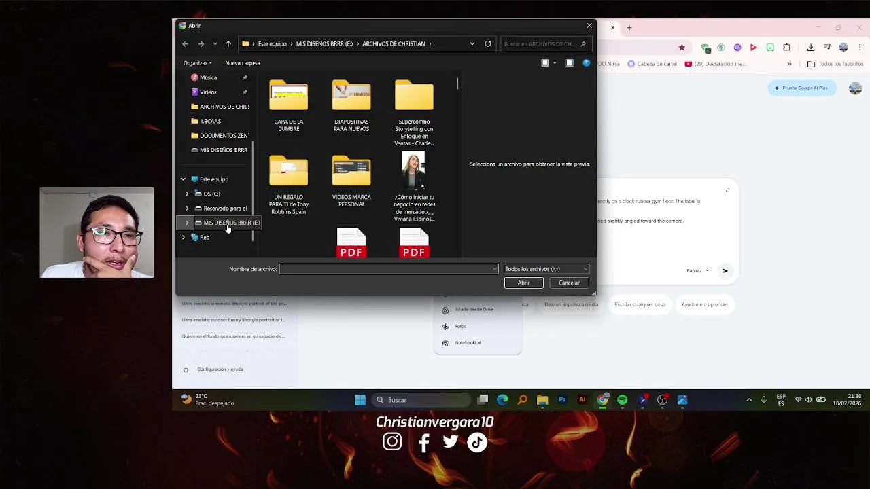Viewport: 870px width, 489px height.
Task: Open the address bar history dropdown
Action: [472, 43]
